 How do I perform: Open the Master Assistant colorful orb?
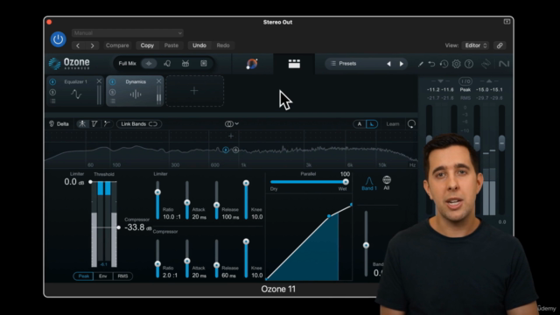(x=252, y=64)
